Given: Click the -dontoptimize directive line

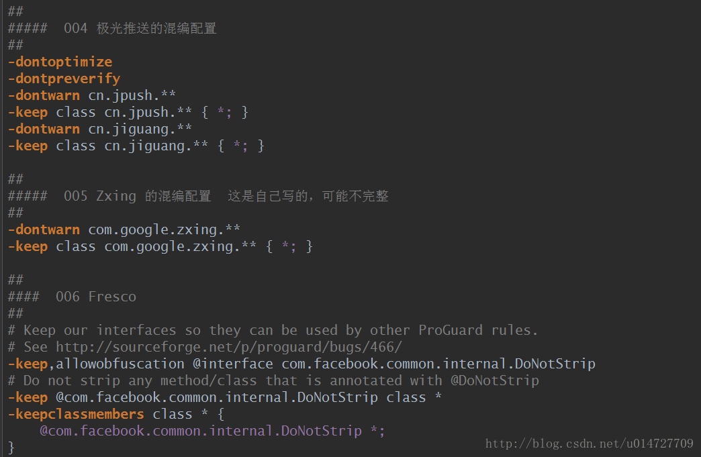Looking at the screenshot, I should tap(60, 62).
